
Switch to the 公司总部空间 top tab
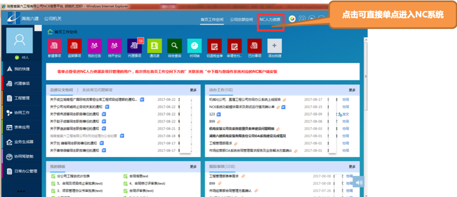coord(241,20)
